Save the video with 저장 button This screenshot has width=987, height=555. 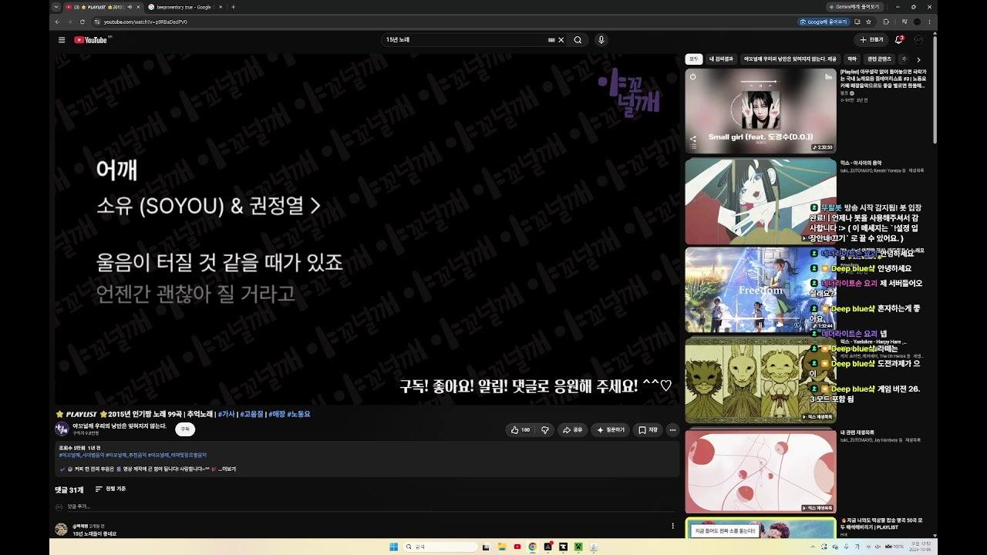tap(648, 430)
